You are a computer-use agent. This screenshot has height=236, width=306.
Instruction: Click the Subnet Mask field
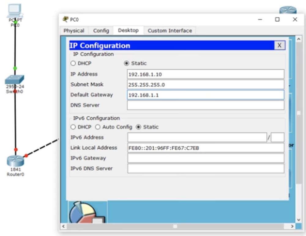point(206,85)
